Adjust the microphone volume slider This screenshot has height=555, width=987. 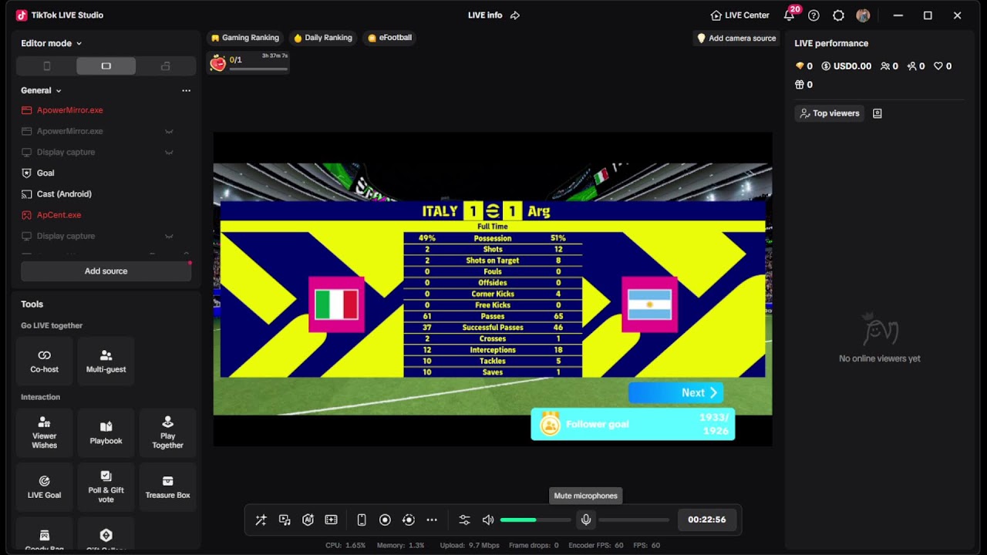pyautogui.click(x=634, y=520)
